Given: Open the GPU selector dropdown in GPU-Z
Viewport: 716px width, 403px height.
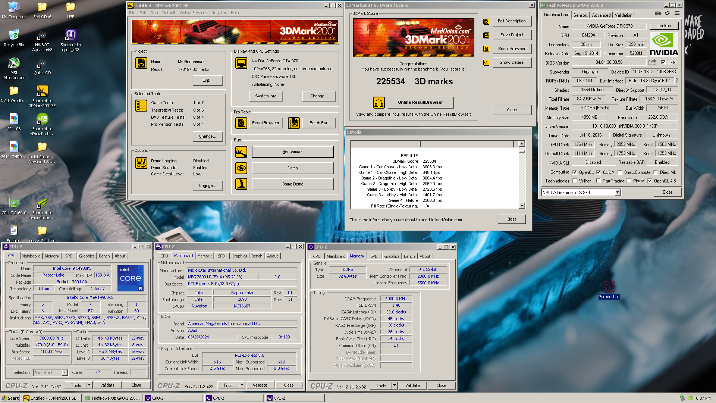Looking at the screenshot, I should coord(618,192).
